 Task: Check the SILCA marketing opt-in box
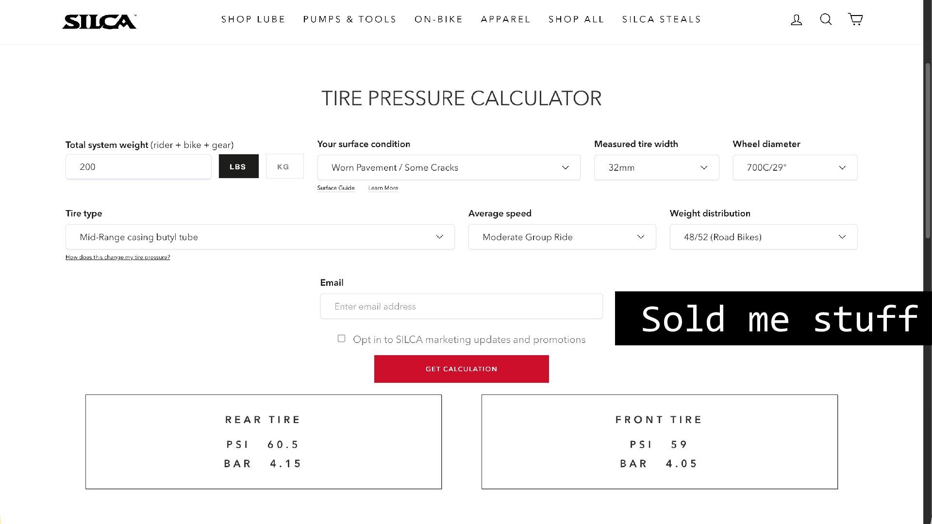tap(341, 339)
